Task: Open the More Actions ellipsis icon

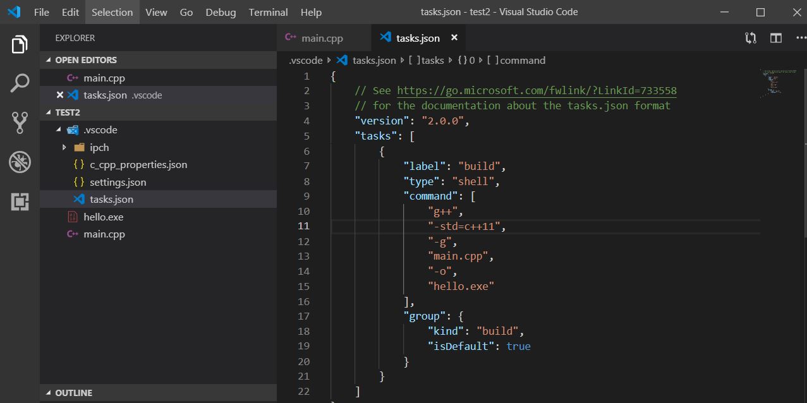Action: pyautogui.click(x=799, y=38)
